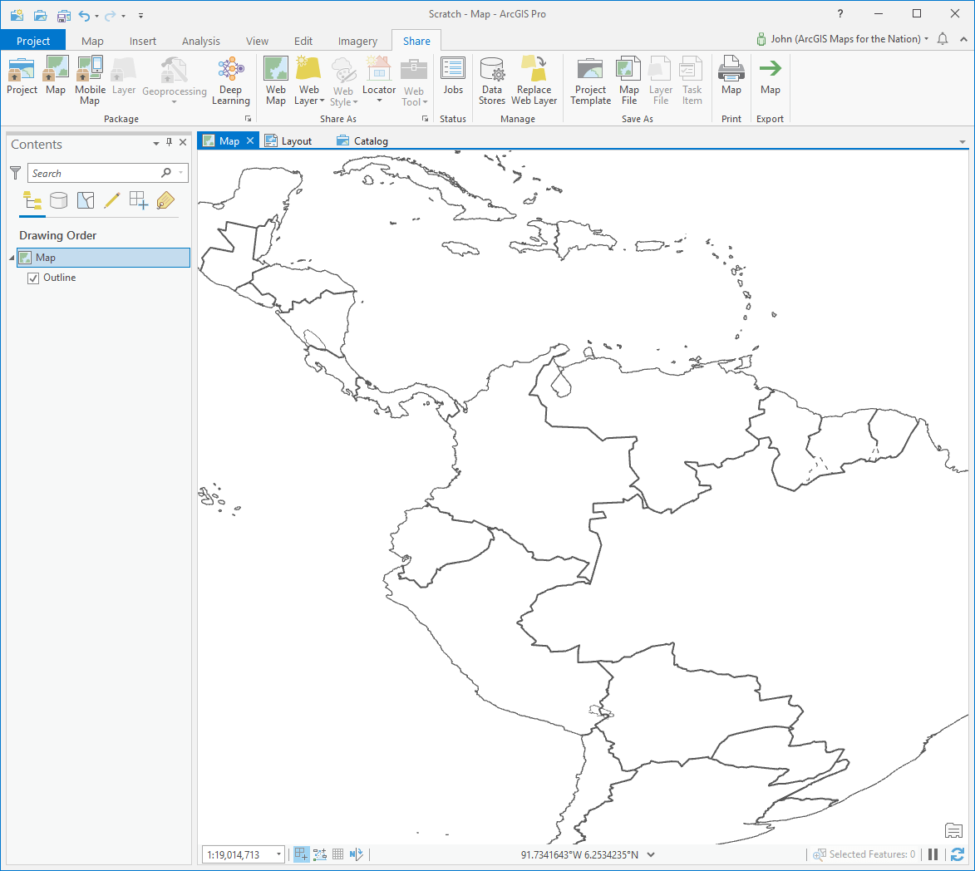Switch to the Edit ribbon tab
This screenshot has width=975, height=871.
[303, 41]
